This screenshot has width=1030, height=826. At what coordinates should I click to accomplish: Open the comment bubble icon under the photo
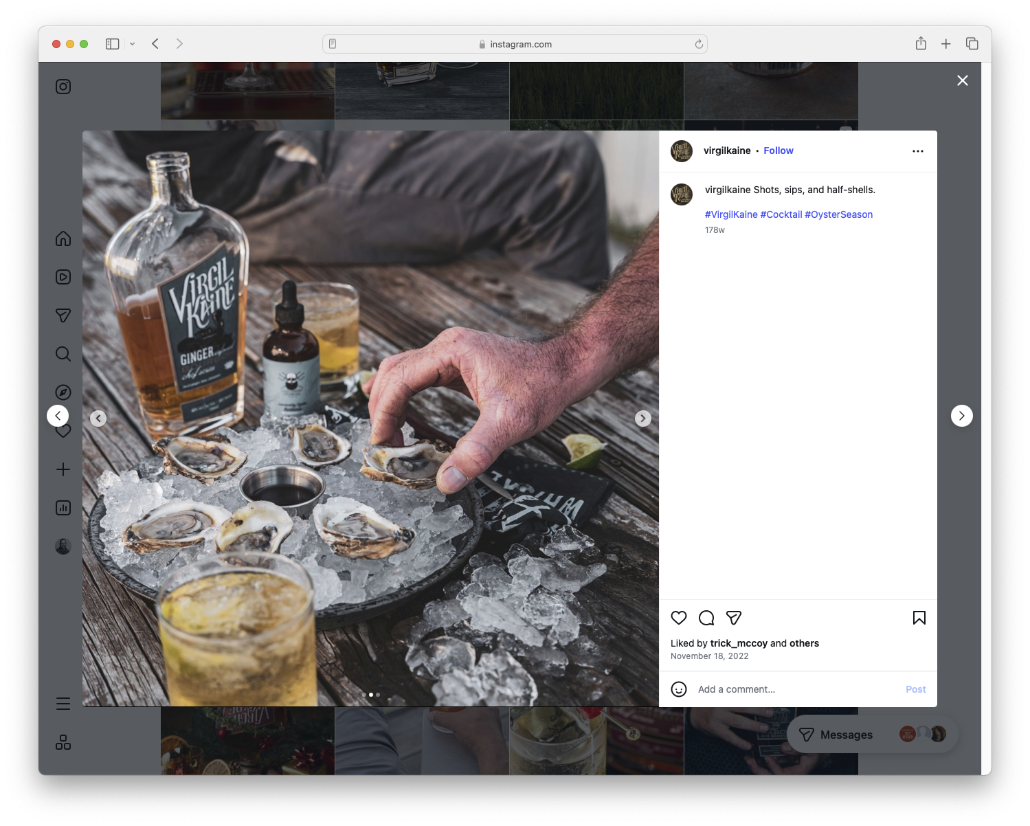pyautogui.click(x=706, y=618)
